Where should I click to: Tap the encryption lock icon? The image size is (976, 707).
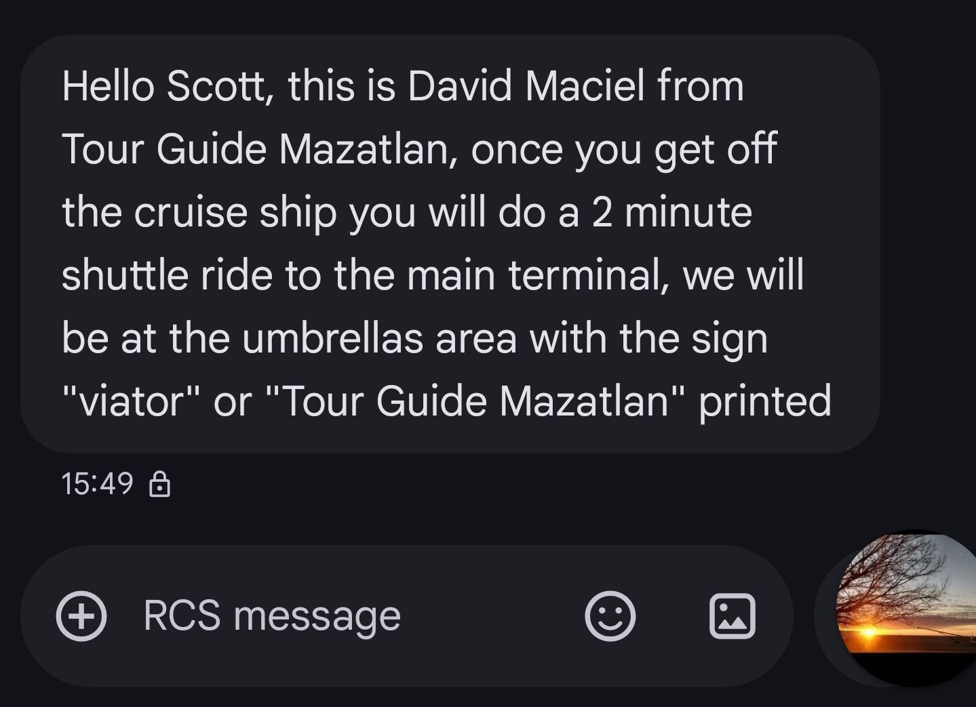(159, 485)
